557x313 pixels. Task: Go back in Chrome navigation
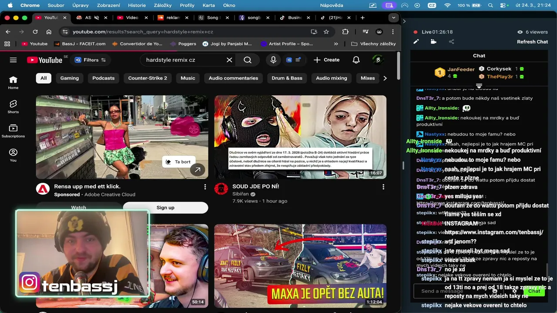(8, 32)
